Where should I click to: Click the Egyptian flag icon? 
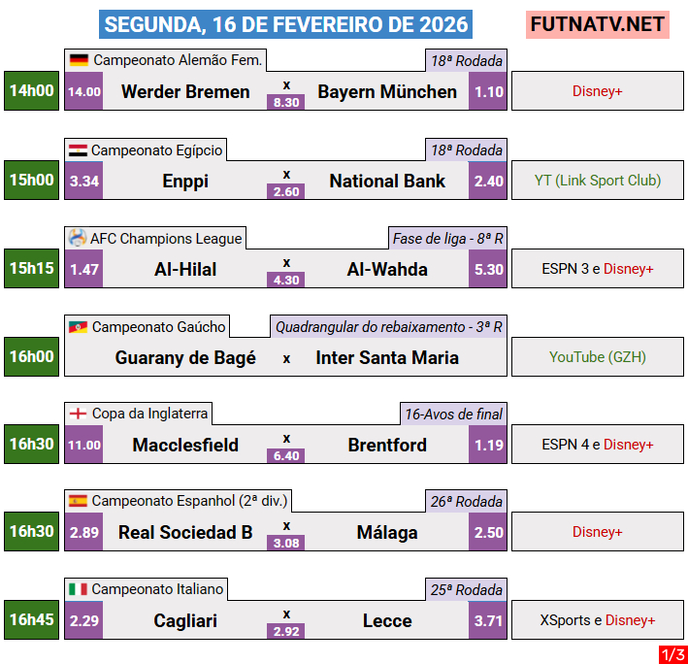pyautogui.click(x=78, y=149)
